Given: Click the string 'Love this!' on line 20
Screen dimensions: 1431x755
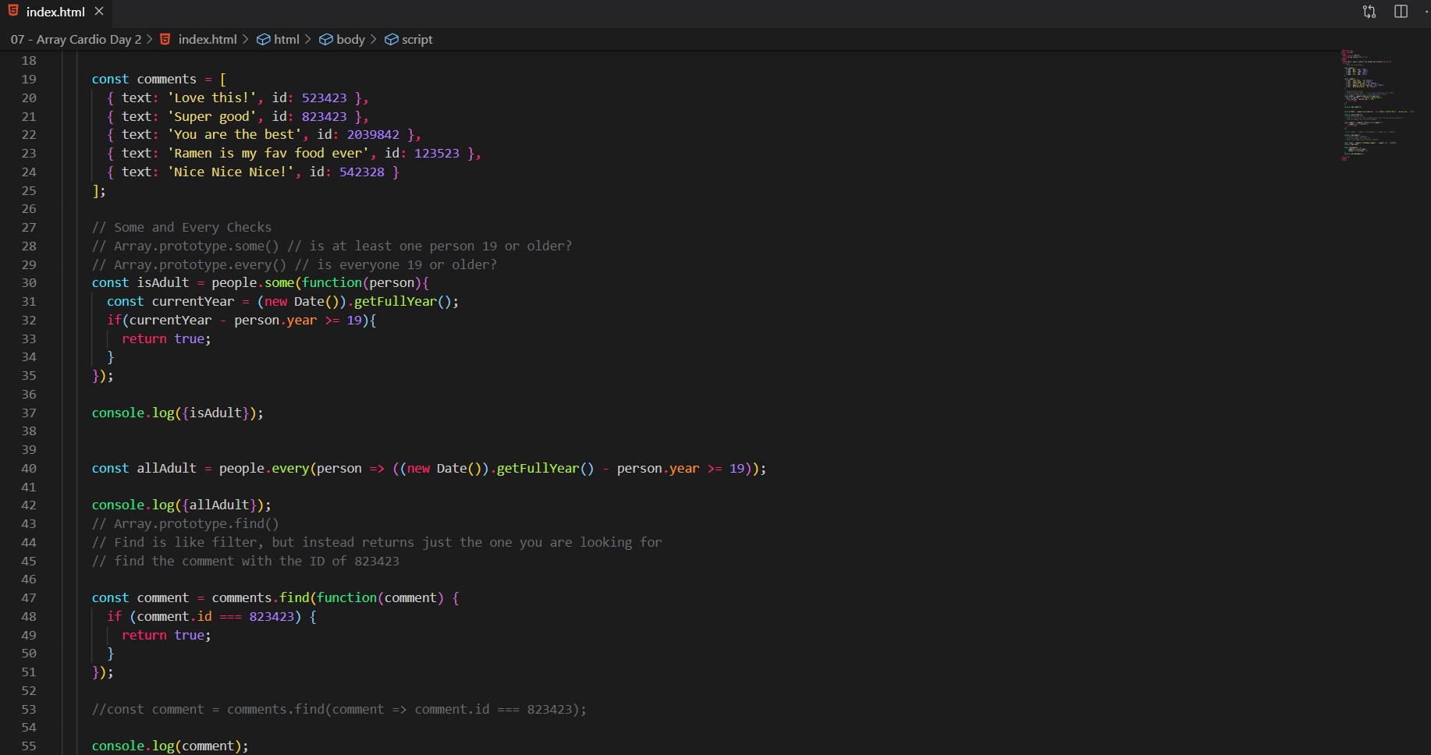Looking at the screenshot, I should pyautogui.click(x=212, y=97).
